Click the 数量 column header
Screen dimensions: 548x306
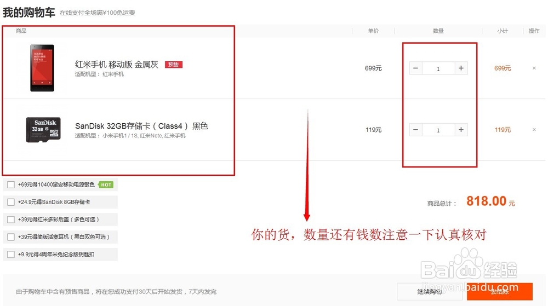pos(438,31)
